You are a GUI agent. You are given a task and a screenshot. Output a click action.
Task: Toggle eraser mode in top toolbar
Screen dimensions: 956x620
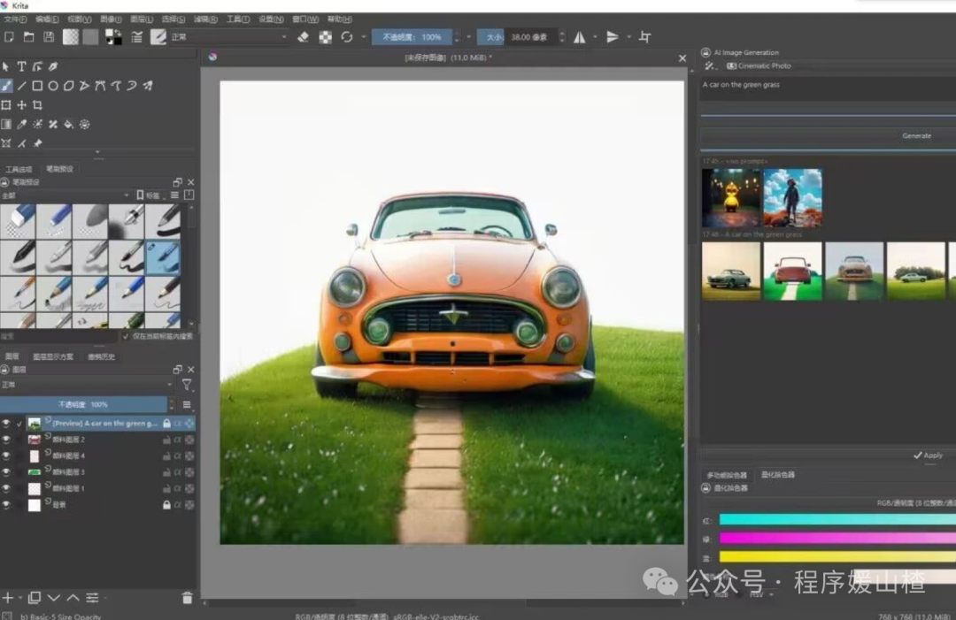pyautogui.click(x=303, y=37)
